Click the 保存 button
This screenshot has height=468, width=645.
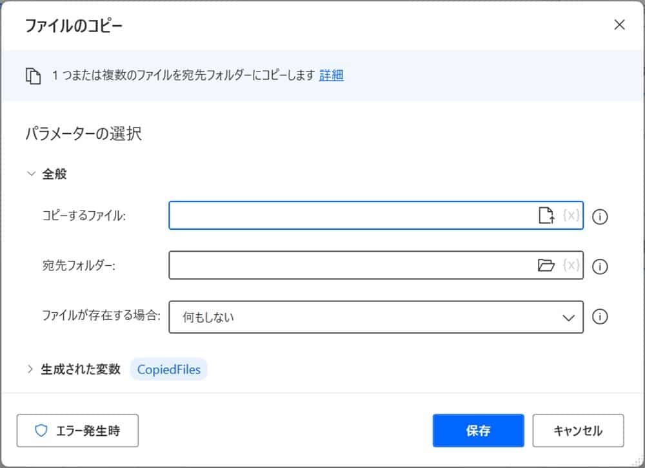[478, 430]
